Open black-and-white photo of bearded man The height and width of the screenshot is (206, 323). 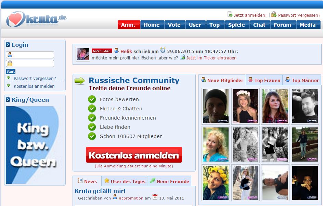coord(305,106)
